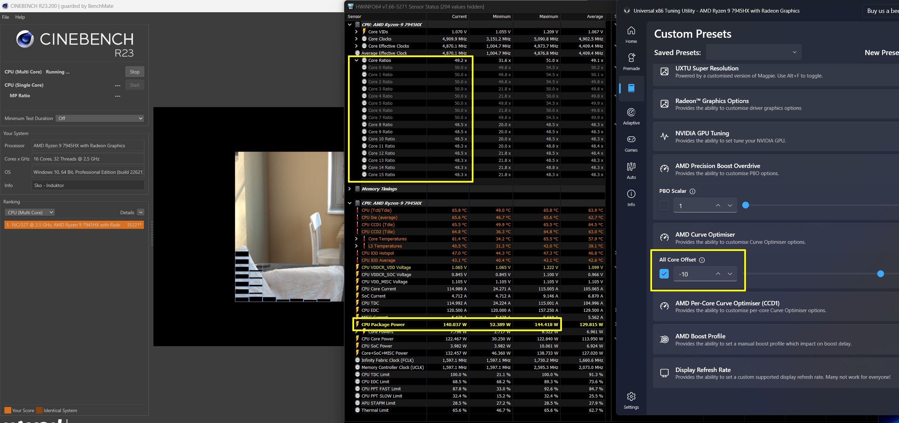Viewport: 899px width, 423px height.
Task: Click the Cinebench app icon in title bar
Action: coord(5,6)
